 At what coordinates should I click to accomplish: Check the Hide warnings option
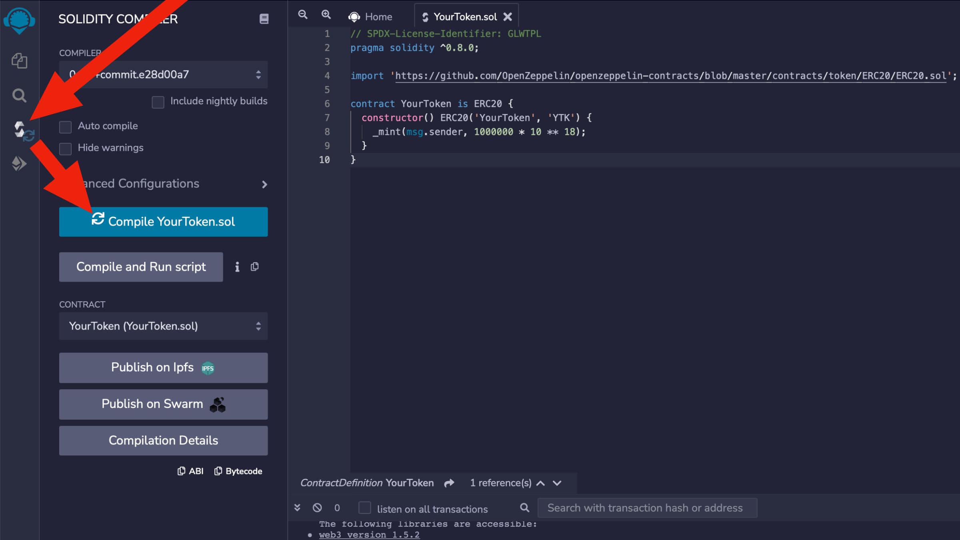coord(66,148)
